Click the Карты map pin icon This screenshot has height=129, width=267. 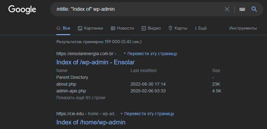click(x=170, y=28)
